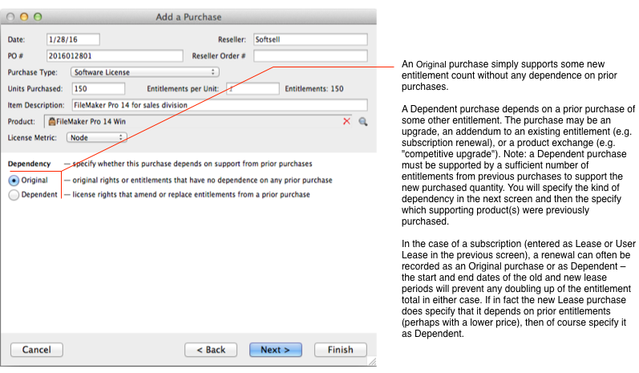The image size is (639, 373).
Task: Go back with the < Back button
Action: 211,350
